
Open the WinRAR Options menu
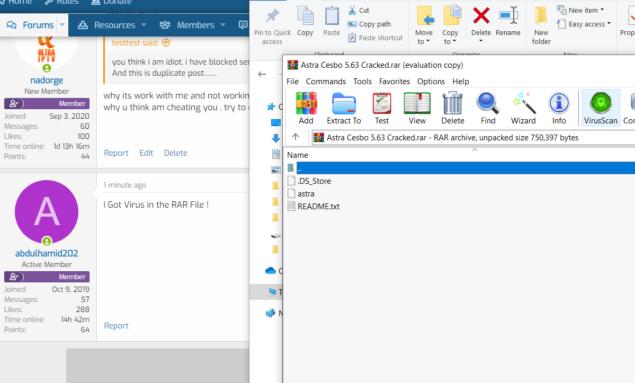pyautogui.click(x=431, y=82)
